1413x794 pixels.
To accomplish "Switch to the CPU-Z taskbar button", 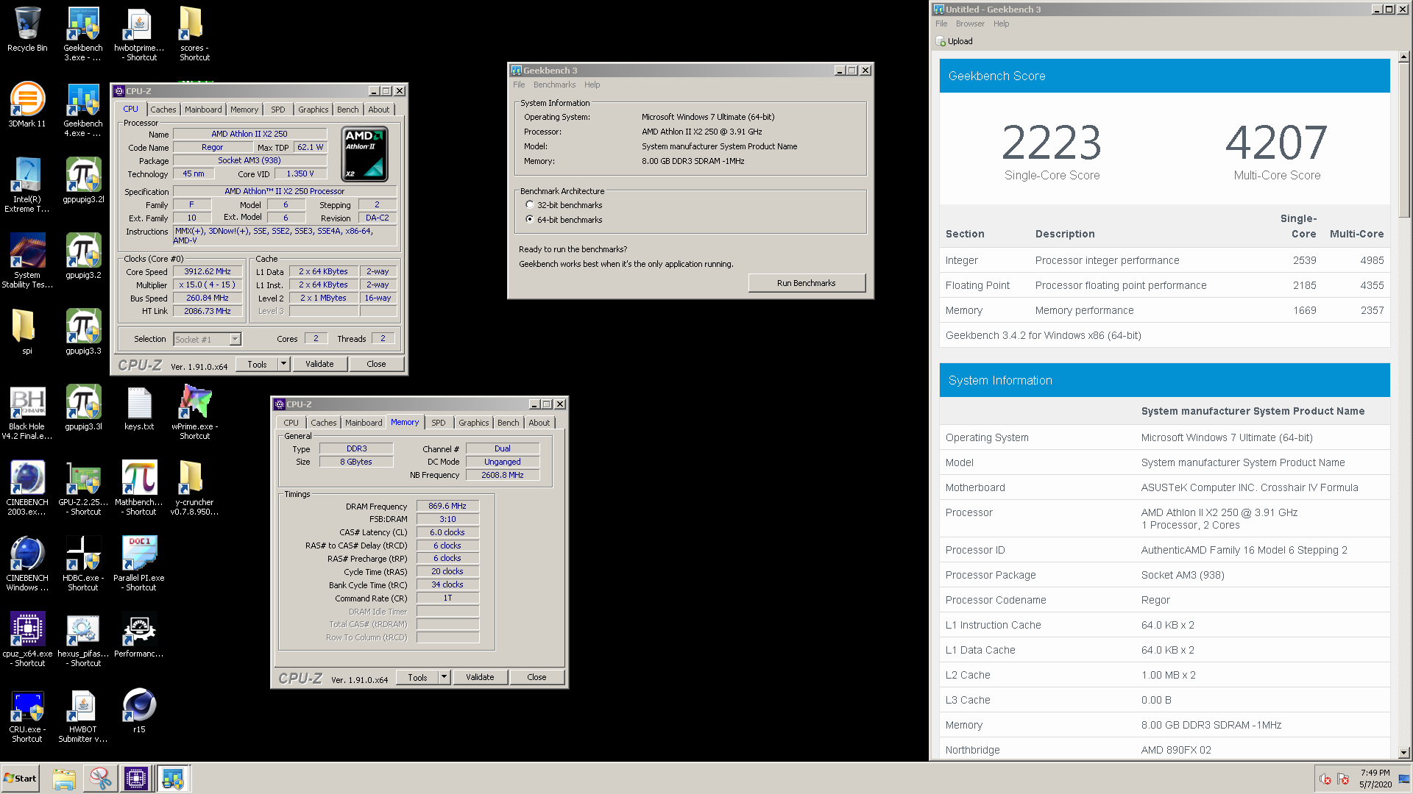I will 136,779.
